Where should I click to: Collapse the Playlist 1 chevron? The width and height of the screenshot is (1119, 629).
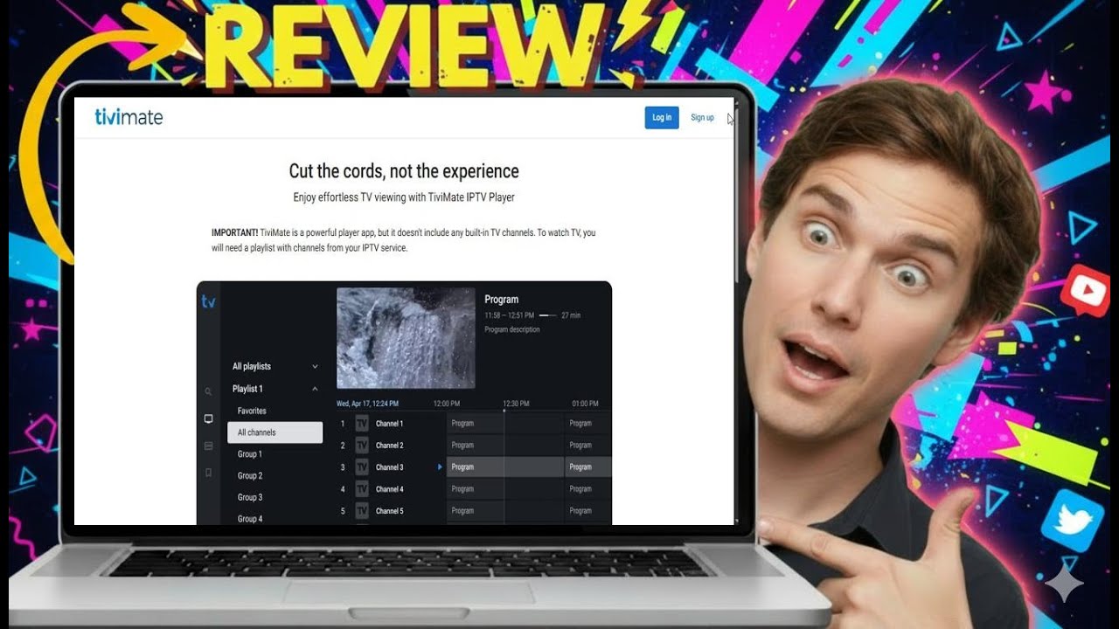315,389
